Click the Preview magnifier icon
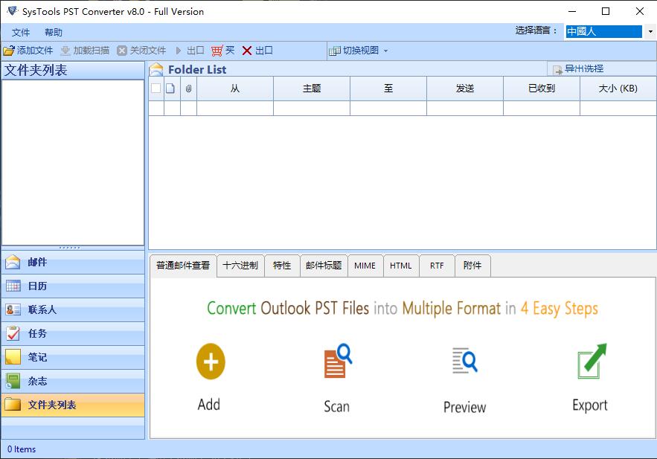 465,360
